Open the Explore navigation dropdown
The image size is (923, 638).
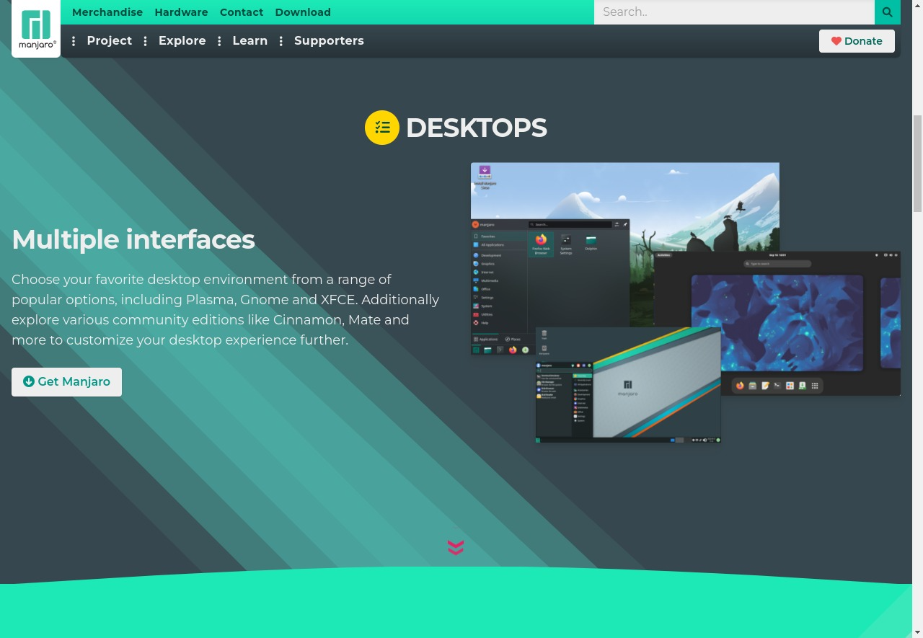click(x=182, y=41)
